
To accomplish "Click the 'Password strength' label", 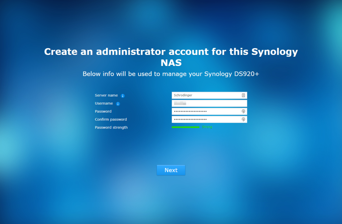I will click(x=111, y=127).
